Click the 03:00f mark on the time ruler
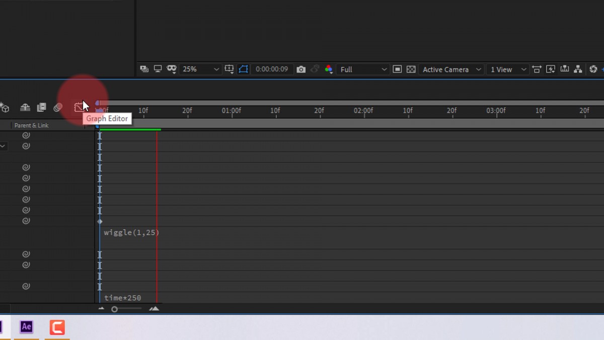 point(496,110)
